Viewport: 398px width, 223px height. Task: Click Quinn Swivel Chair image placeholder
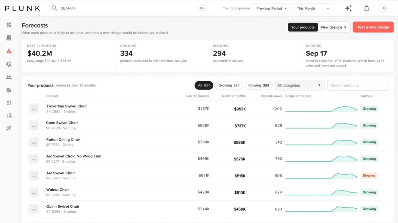(34, 209)
